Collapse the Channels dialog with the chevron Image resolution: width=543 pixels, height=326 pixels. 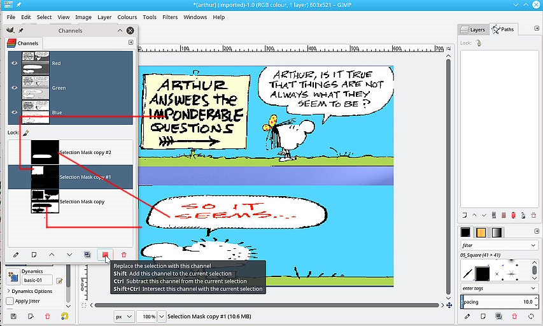(x=120, y=31)
